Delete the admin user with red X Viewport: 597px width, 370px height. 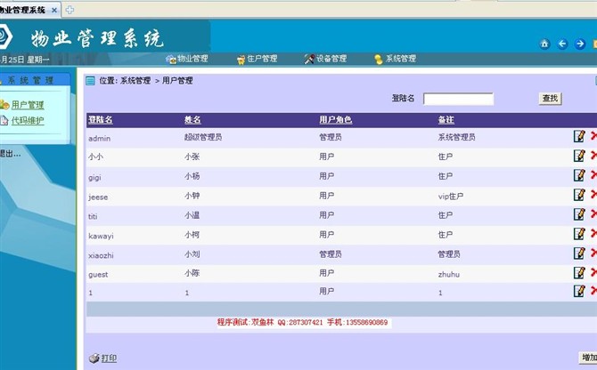593,135
